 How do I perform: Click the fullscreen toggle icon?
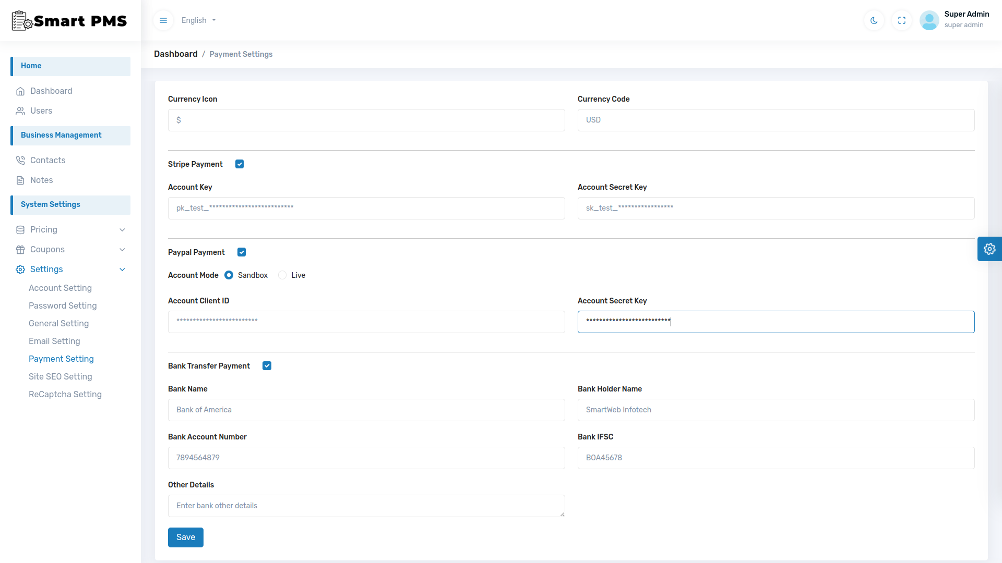pyautogui.click(x=902, y=20)
